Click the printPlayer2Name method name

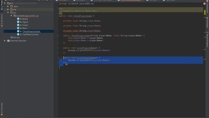[x=86, y=58]
